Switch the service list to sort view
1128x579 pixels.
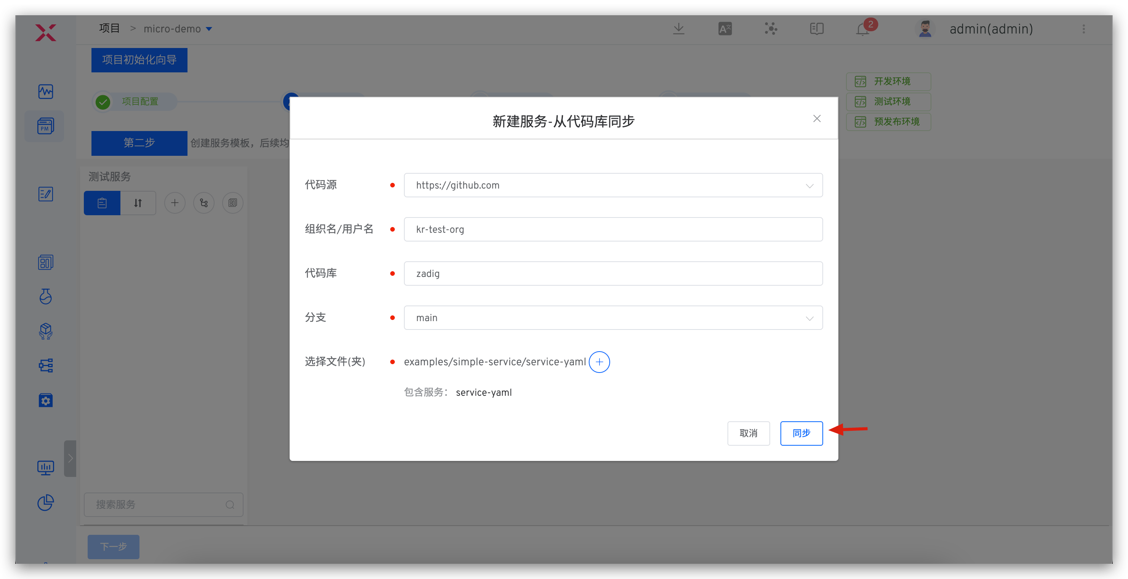[x=138, y=203]
